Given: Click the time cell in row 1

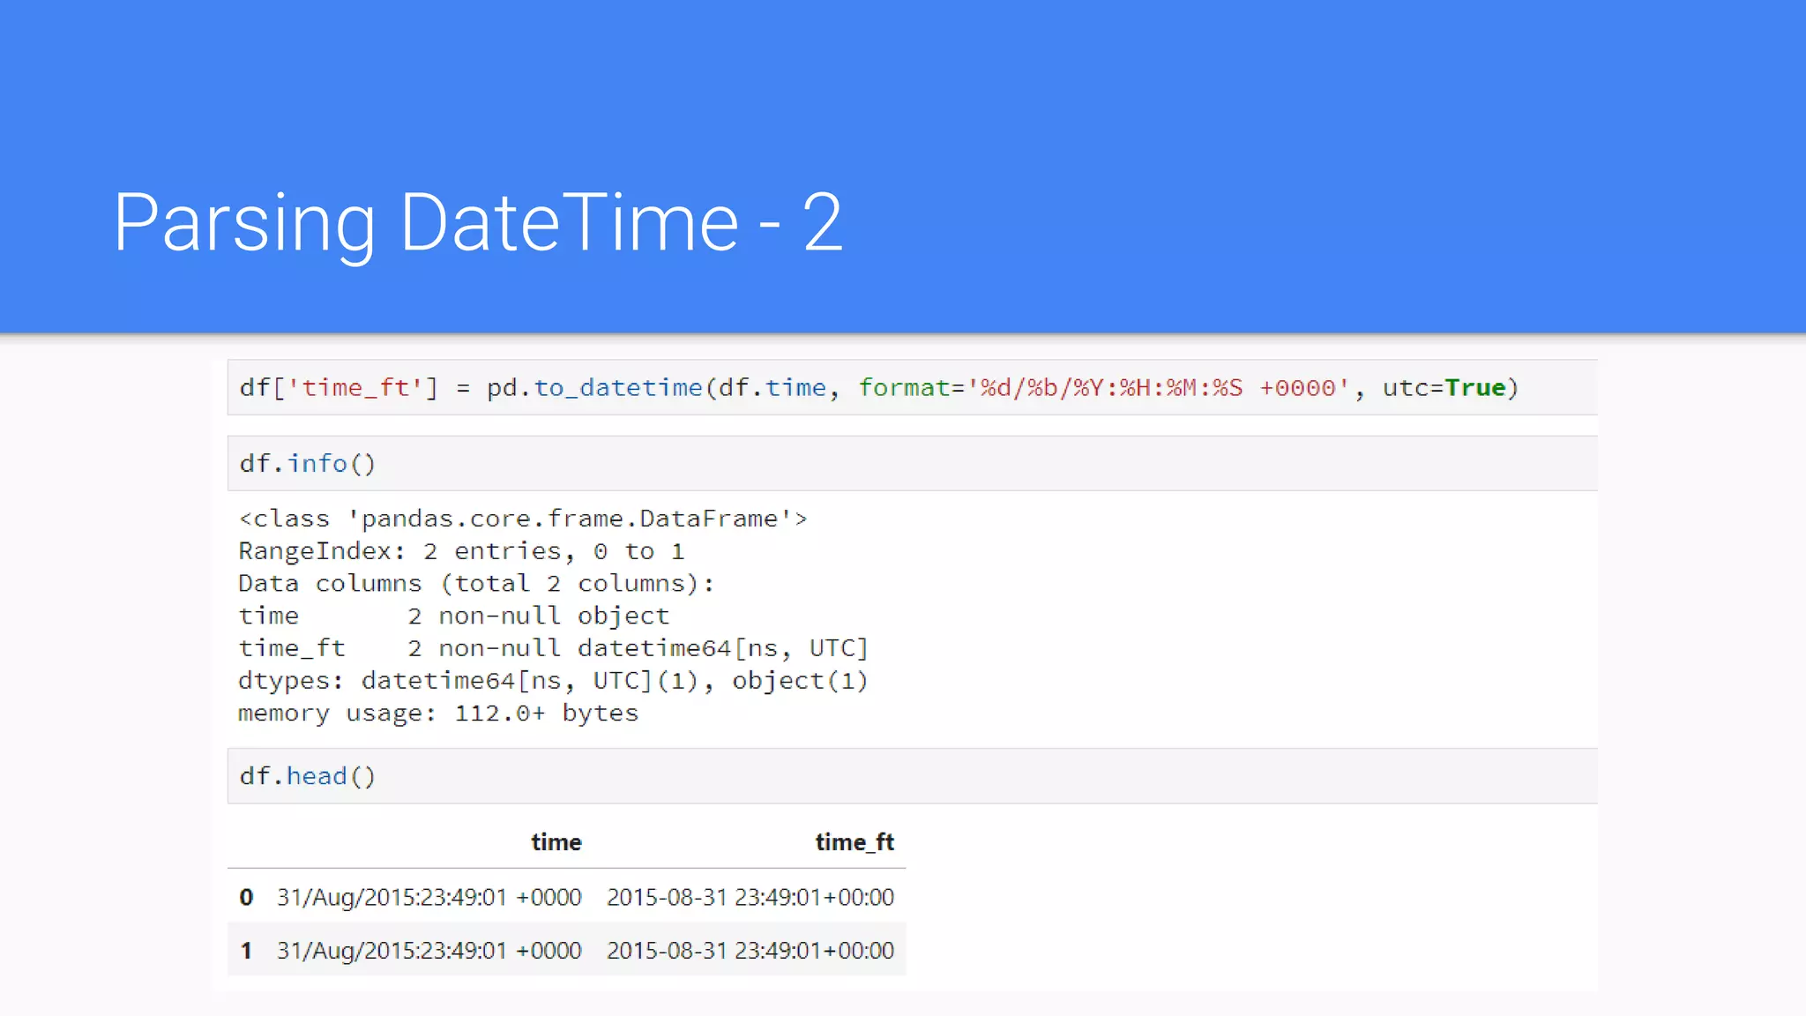Looking at the screenshot, I should (x=429, y=951).
